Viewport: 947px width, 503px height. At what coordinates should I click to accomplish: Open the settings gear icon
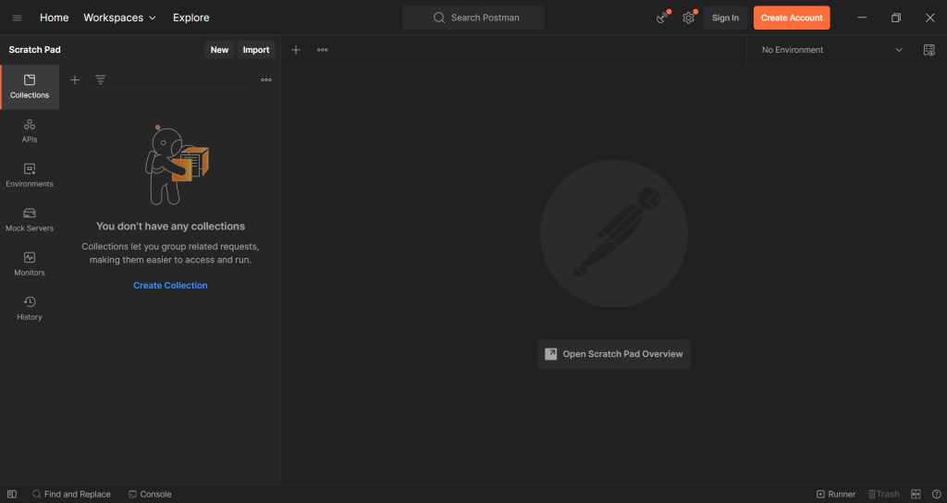coord(688,18)
